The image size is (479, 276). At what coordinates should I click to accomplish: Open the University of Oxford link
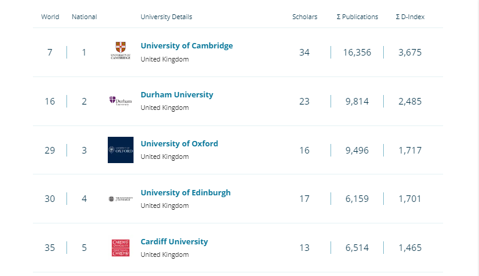tap(179, 143)
